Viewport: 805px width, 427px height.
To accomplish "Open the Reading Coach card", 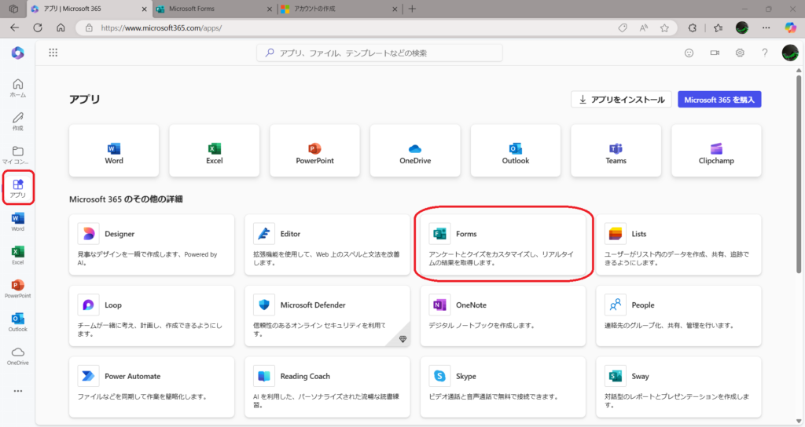I will pos(328,387).
